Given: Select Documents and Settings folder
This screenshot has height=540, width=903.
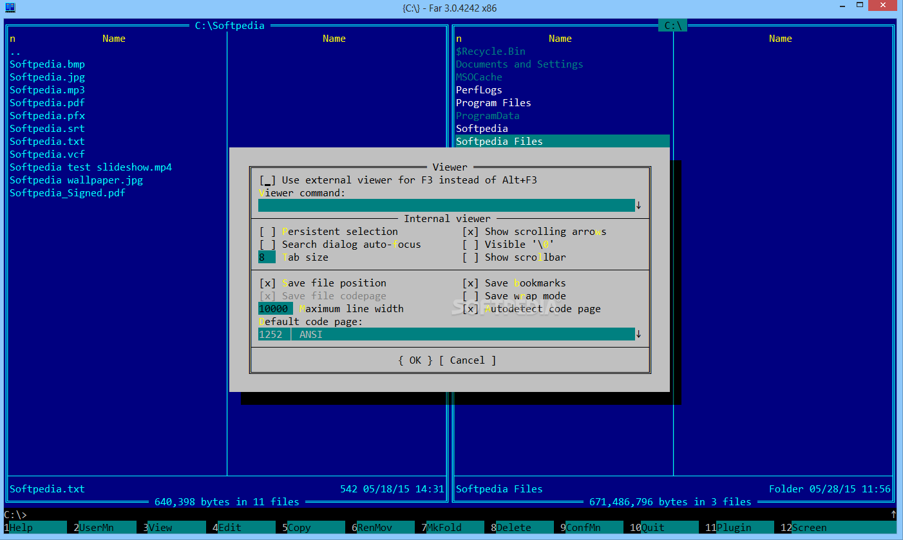Looking at the screenshot, I should tap(520, 64).
